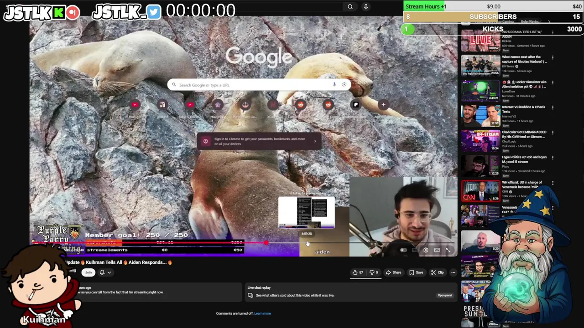Click the 'Live chat replay' heading

coord(259,287)
